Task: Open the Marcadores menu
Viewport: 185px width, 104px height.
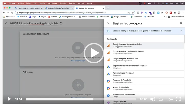Action: point(52,3)
